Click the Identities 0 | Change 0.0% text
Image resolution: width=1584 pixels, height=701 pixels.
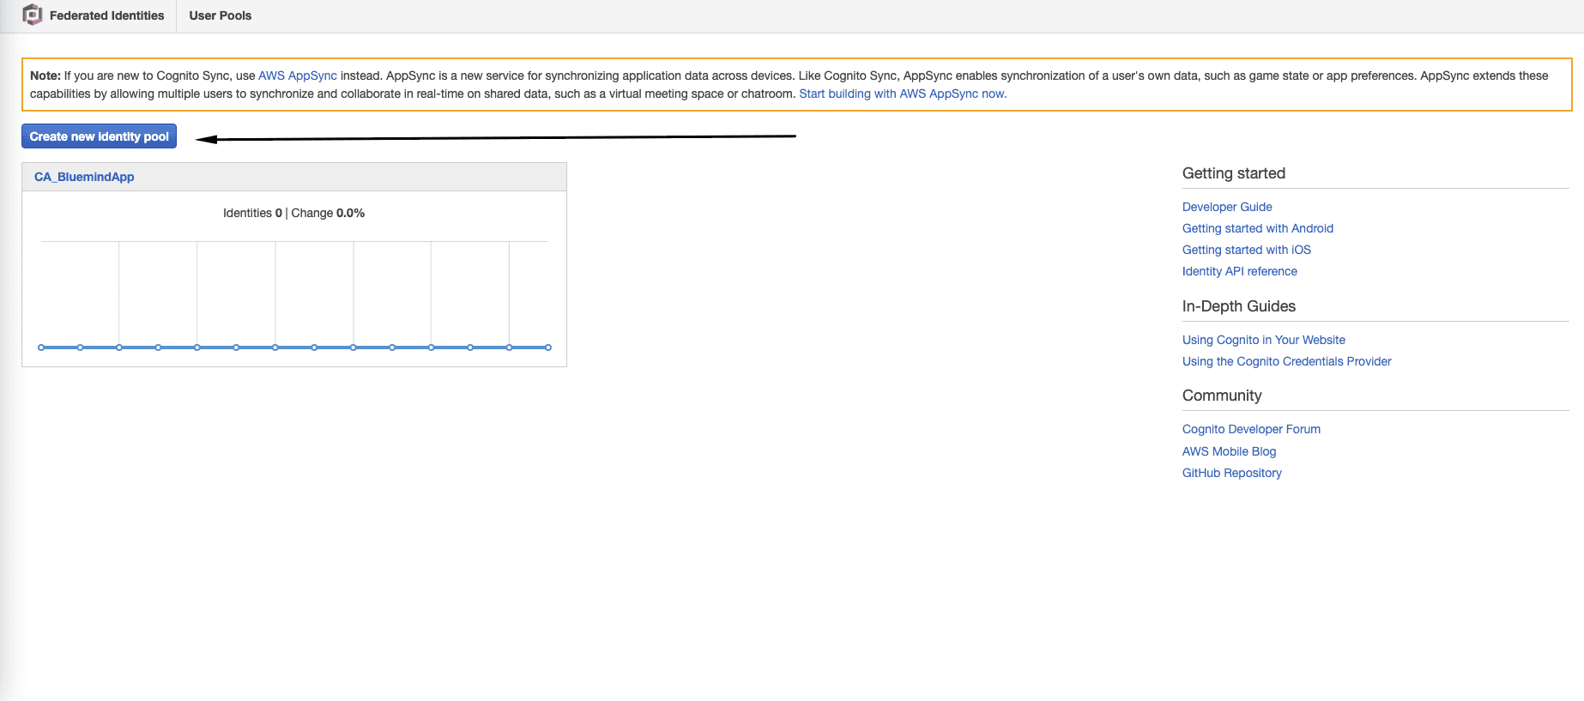(293, 213)
